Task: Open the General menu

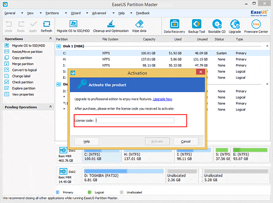Action: point(10,13)
